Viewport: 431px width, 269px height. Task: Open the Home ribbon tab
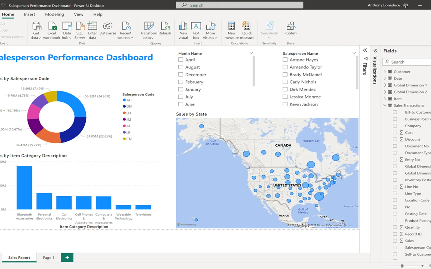coord(8,15)
